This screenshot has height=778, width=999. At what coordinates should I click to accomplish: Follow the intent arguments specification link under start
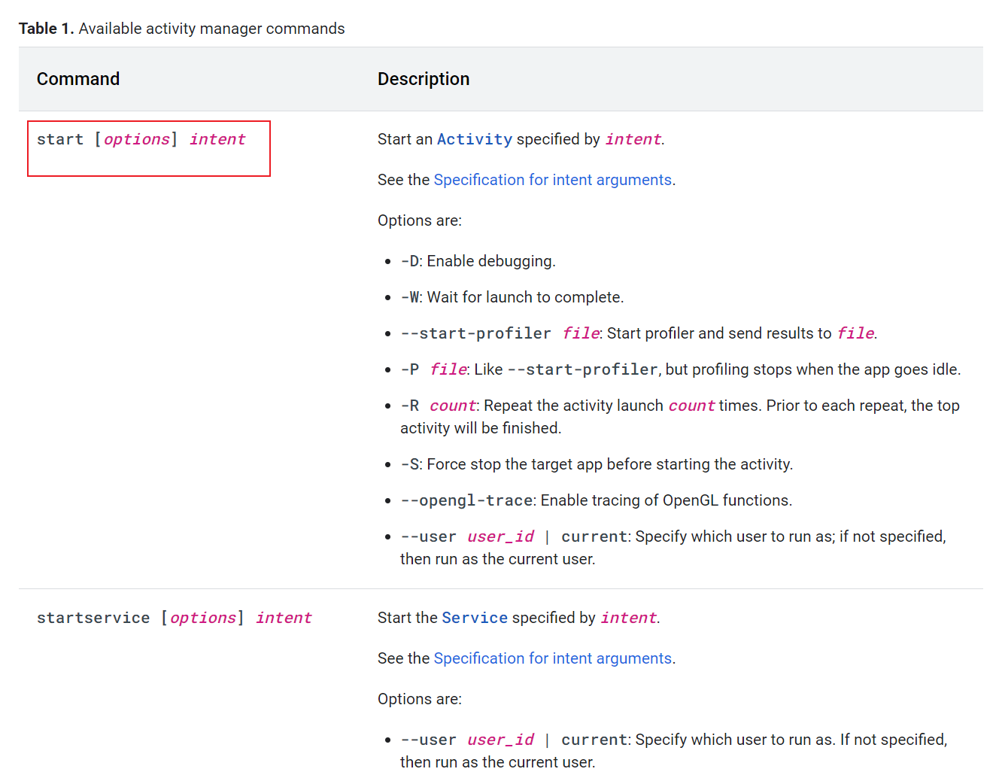552,180
